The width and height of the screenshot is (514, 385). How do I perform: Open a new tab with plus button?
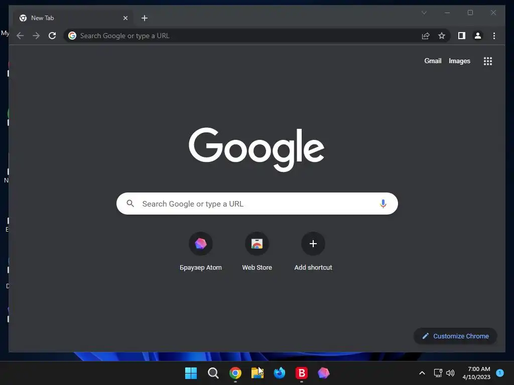point(145,18)
